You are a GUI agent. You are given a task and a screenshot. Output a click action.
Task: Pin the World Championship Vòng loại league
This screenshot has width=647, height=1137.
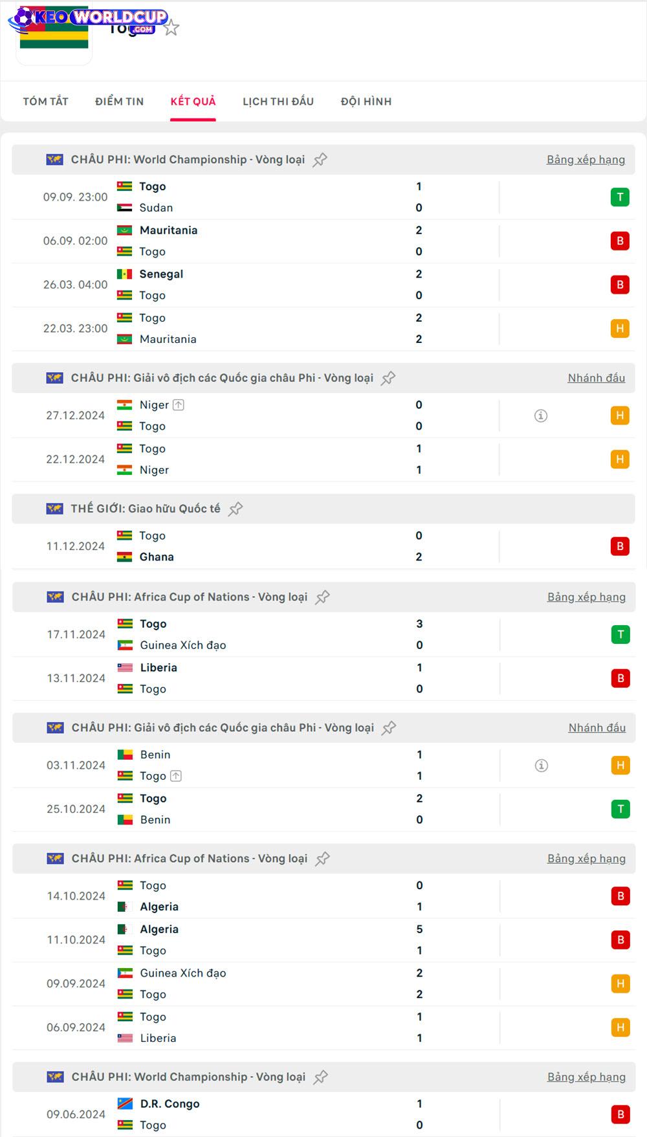tap(320, 160)
